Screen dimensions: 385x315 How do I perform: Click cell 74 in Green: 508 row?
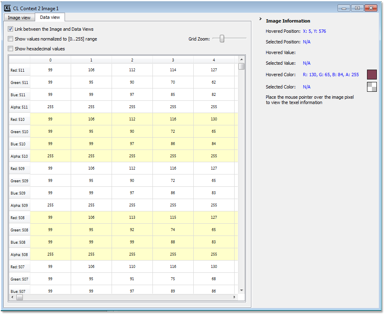point(173,230)
